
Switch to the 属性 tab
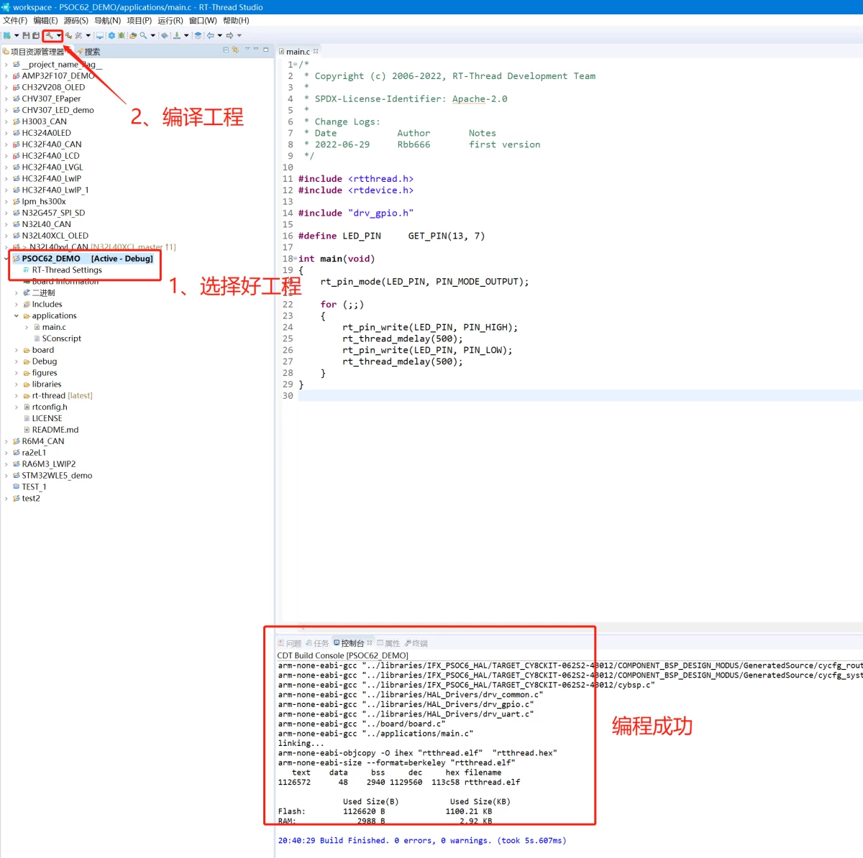point(388,643)
